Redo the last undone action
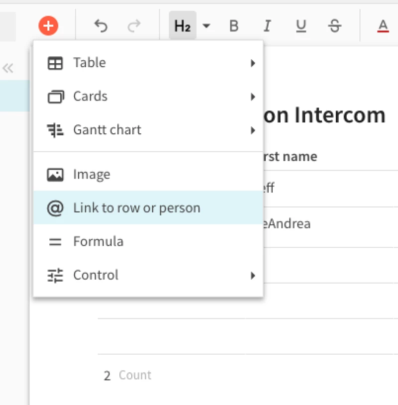The width and height of the screenshot is (398, 405). [x=134, y=26]
